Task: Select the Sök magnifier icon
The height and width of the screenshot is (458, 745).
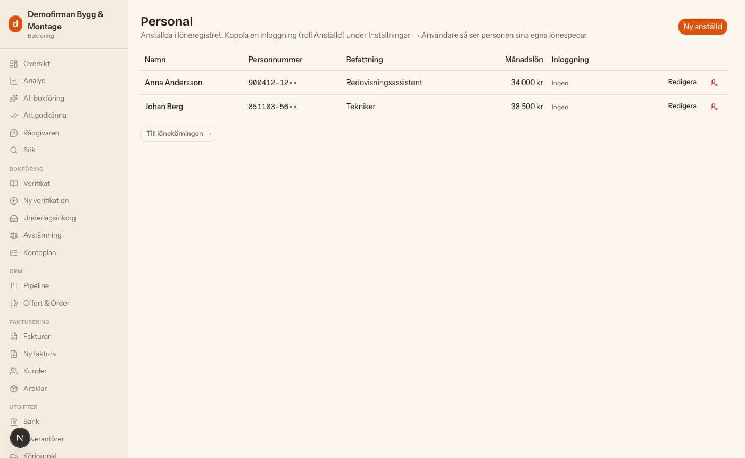Action: tap(14, 150)
